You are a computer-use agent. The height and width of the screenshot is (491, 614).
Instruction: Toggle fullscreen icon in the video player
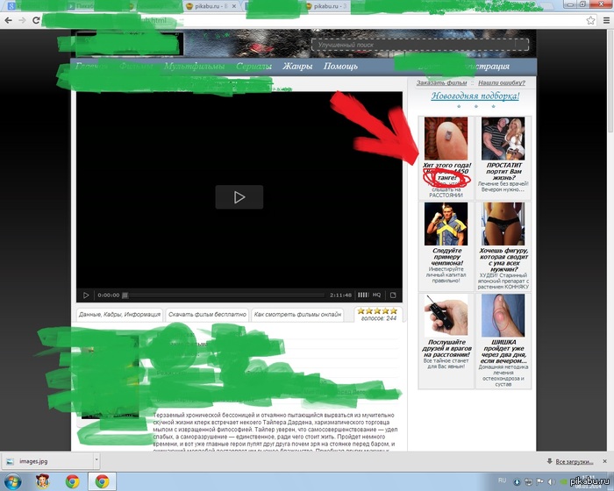tap(393, 295)
